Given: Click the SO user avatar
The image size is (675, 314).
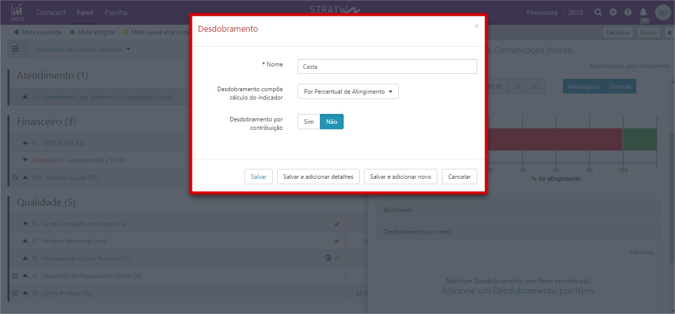Looking at the screenshot, I should point(663,12).
